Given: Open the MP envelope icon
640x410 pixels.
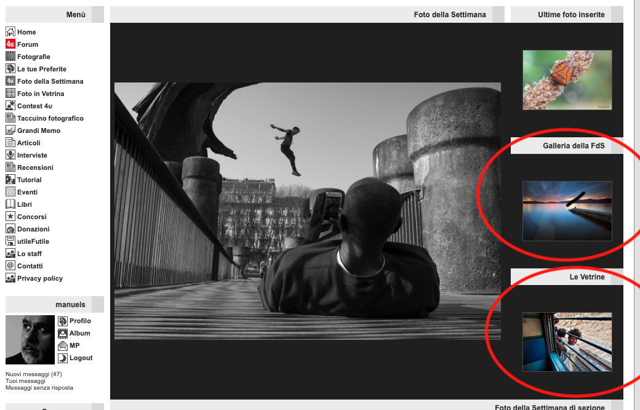Looking at the screenshot, I should (x=63, y=345).
